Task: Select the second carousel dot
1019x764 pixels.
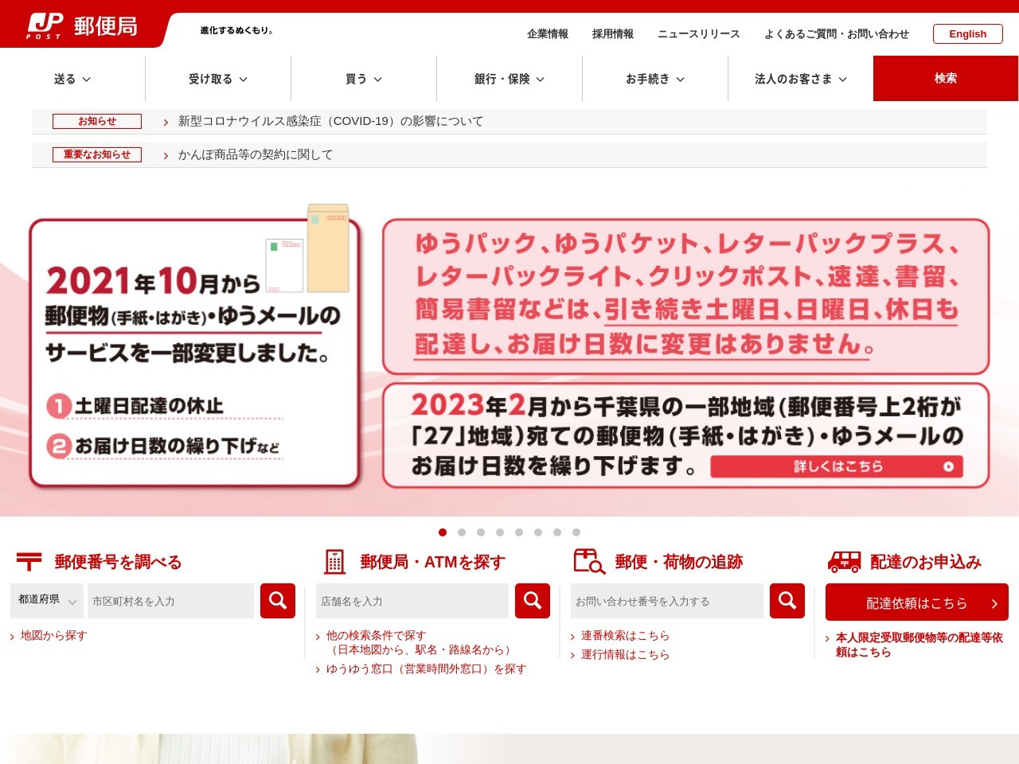Action: tap(462, 532)
